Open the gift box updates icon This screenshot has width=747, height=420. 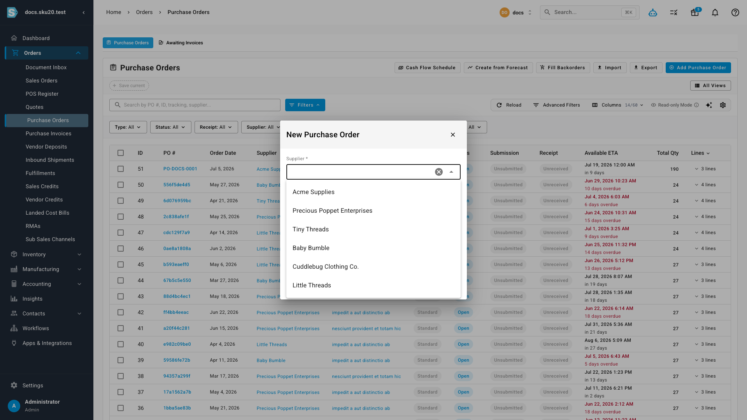[x=695, y=12]
